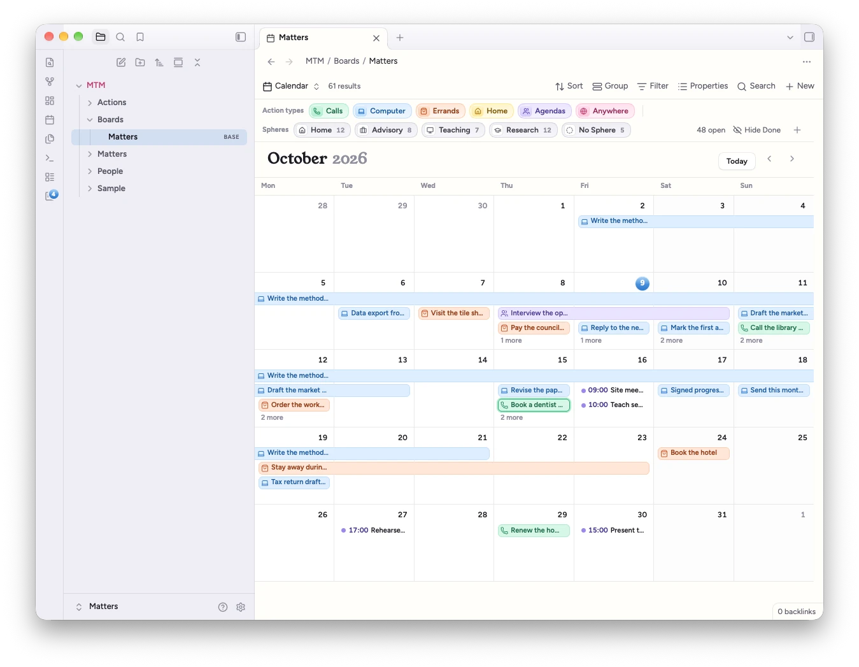Open the vault switcher labeled Matters

97,606
